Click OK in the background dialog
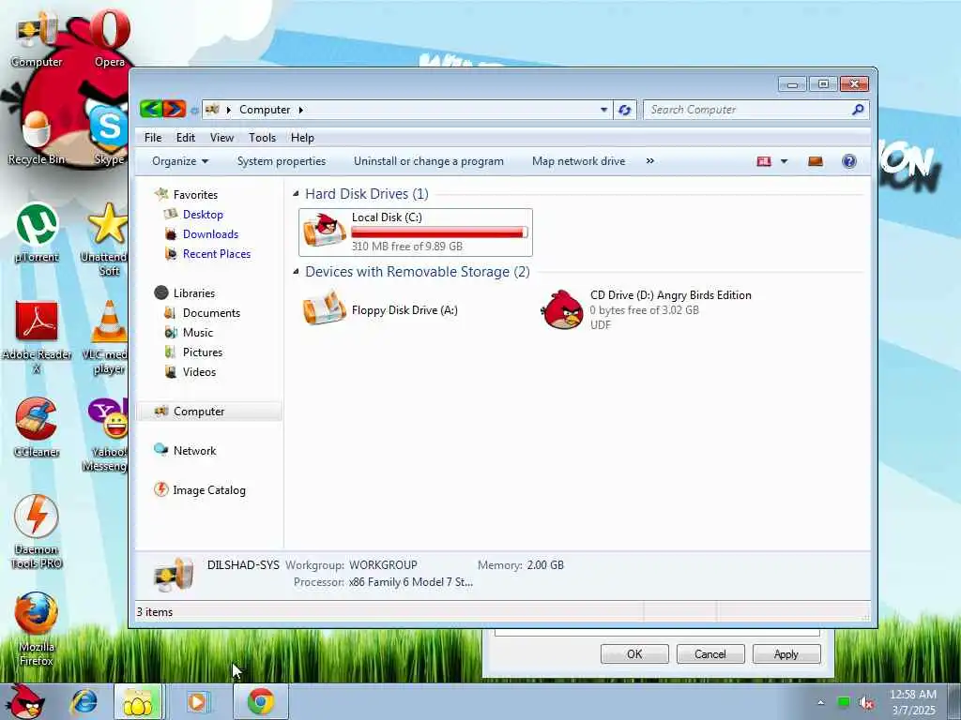Screen dimensions: 961x720 click(x=634, y=653)
